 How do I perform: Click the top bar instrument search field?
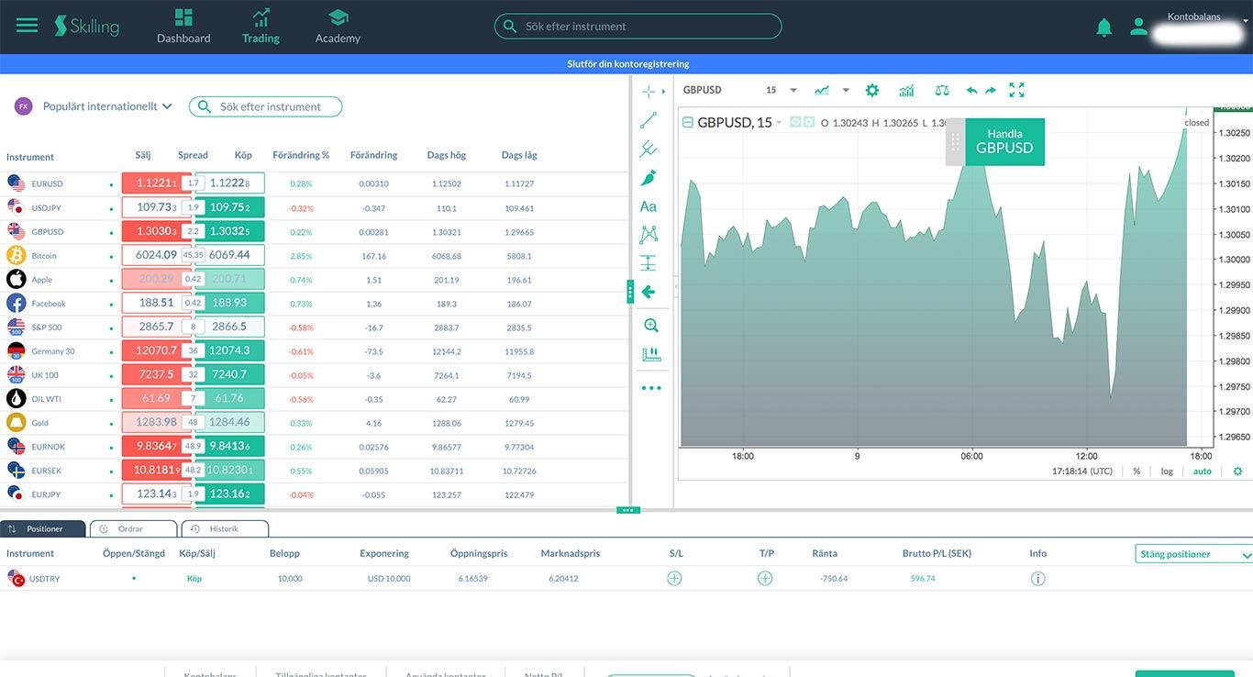coord(638,26)
